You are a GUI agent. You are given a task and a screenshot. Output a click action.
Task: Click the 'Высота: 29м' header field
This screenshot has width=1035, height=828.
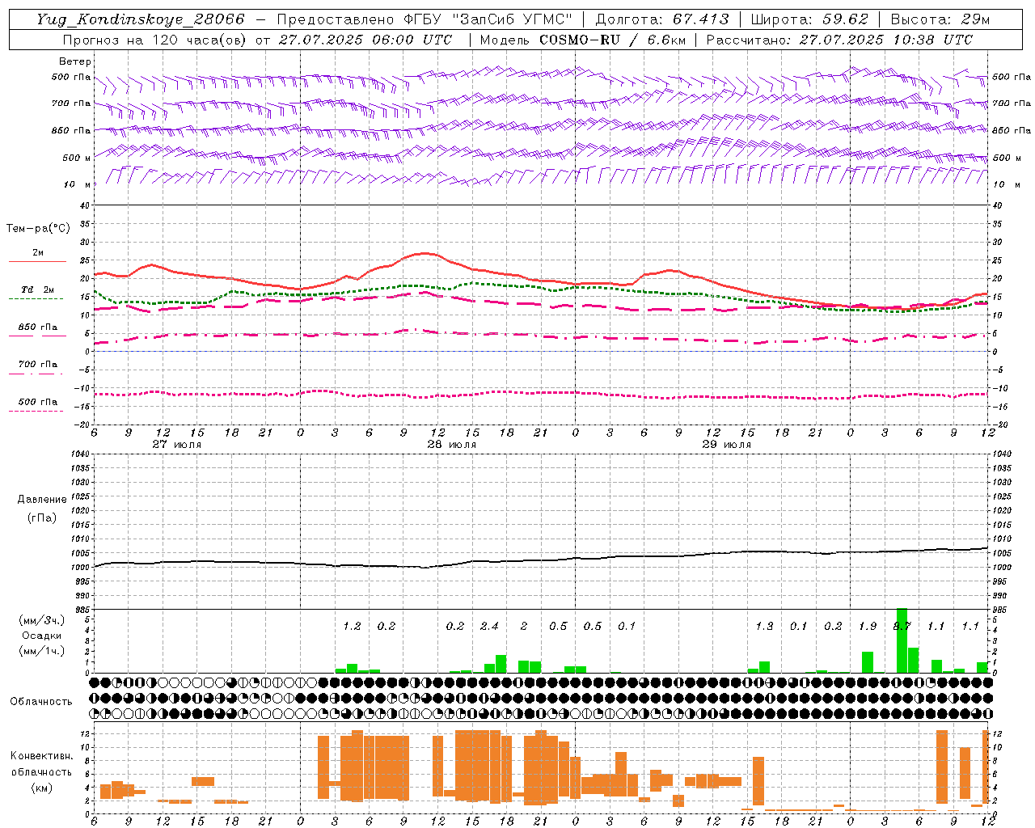pyautogui.click(x=940, y=19)
